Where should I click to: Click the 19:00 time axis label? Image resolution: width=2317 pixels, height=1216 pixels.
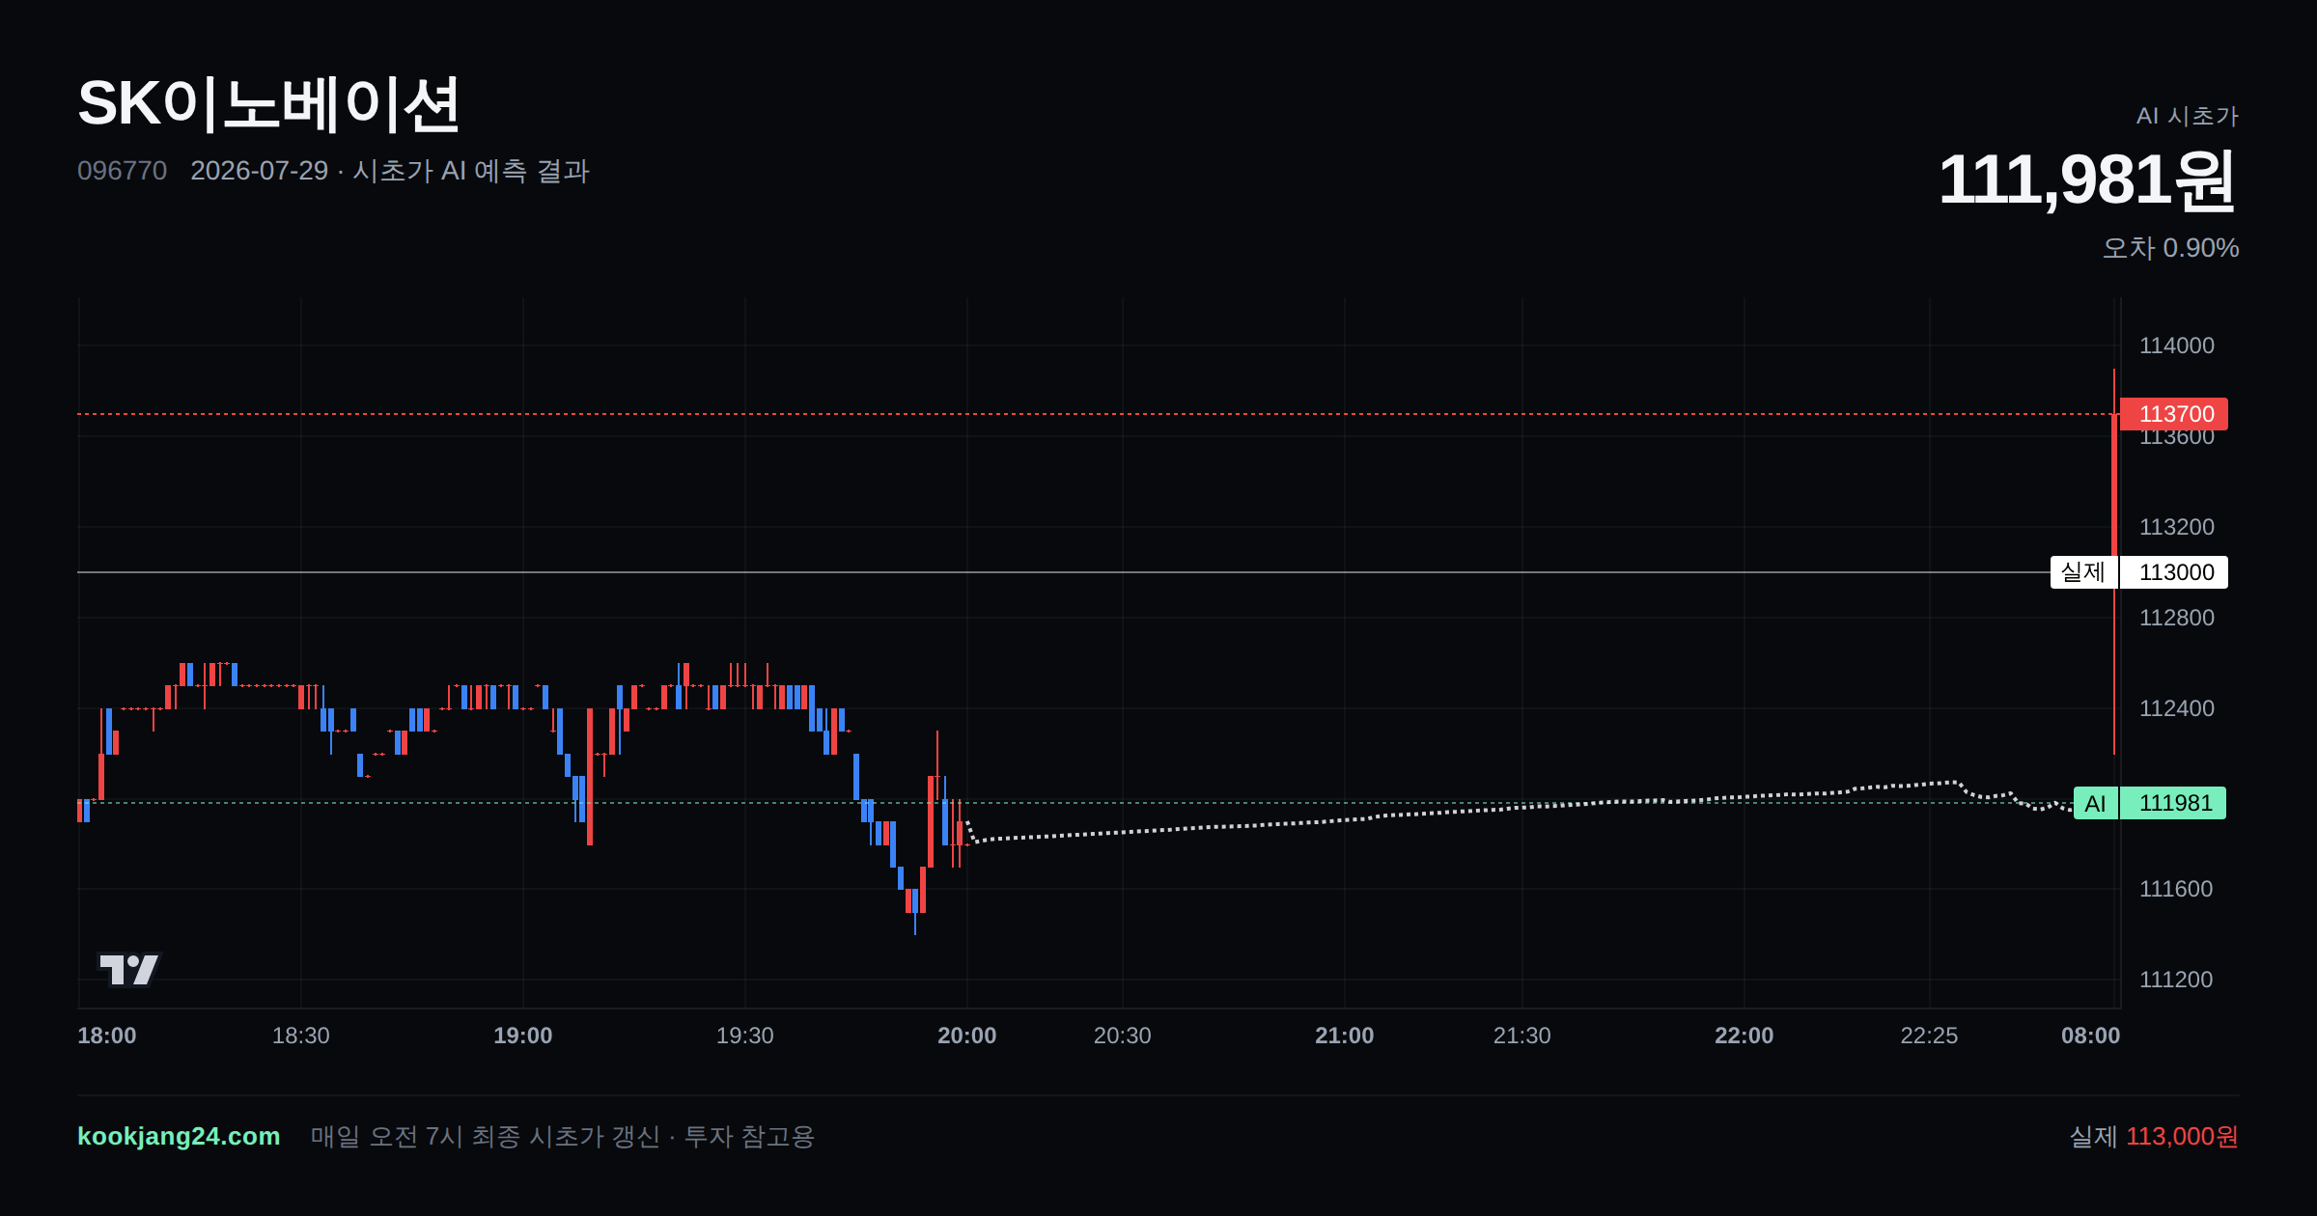[x=523, y=1036]
